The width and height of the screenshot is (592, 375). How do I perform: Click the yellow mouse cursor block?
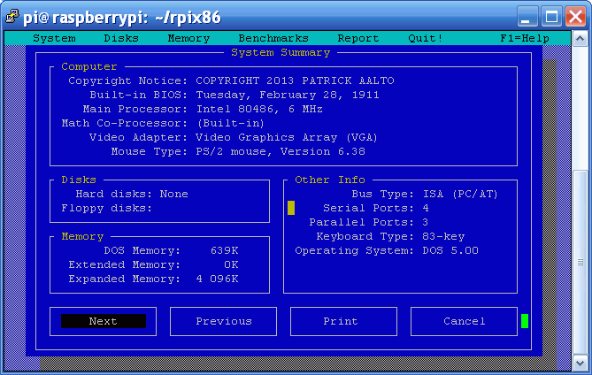click(x=291, y=208)
